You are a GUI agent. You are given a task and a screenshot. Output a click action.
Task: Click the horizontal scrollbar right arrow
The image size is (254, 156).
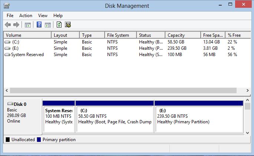(248, 90)
